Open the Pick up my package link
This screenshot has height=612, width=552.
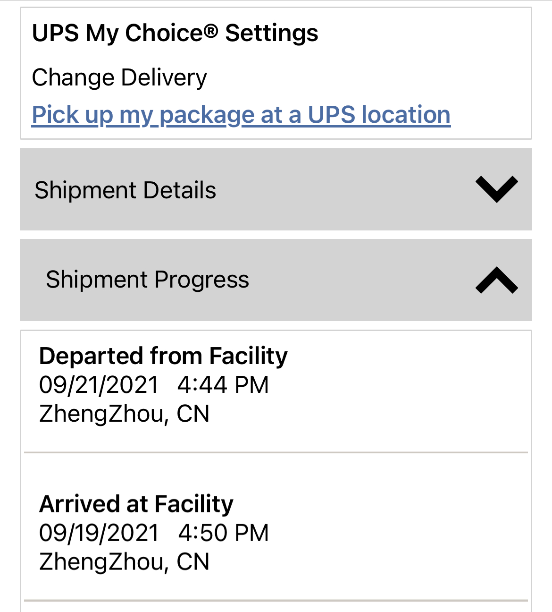[241, 115]
